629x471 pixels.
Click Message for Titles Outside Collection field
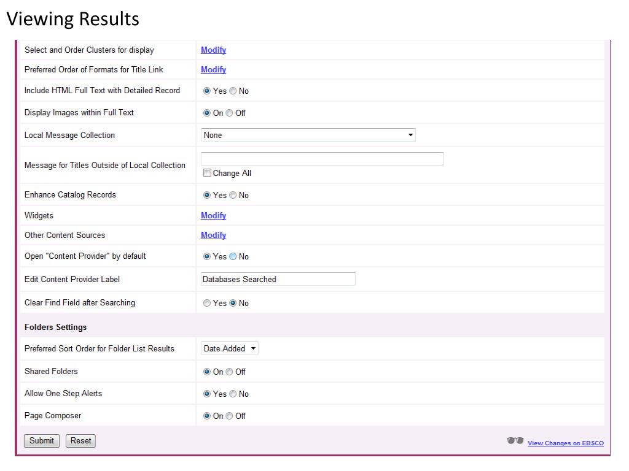click(x=322, y=159)
